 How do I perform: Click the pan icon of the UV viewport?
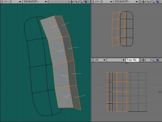point(143,60)
